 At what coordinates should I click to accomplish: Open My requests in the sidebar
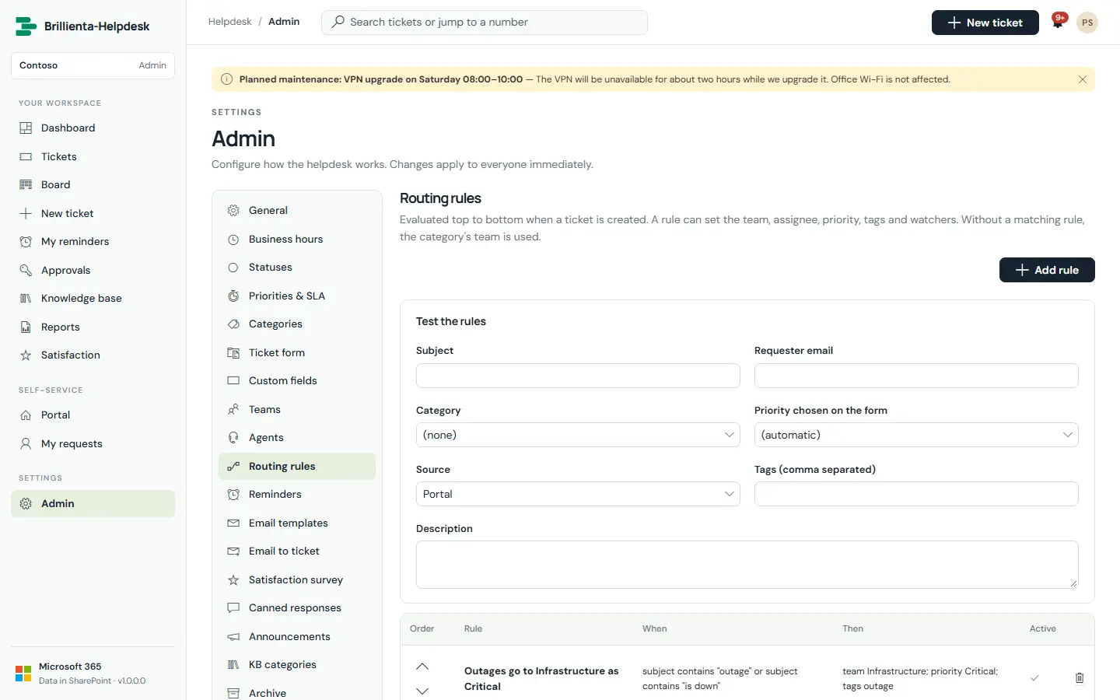pyautogui.click(x=93, y=444)
